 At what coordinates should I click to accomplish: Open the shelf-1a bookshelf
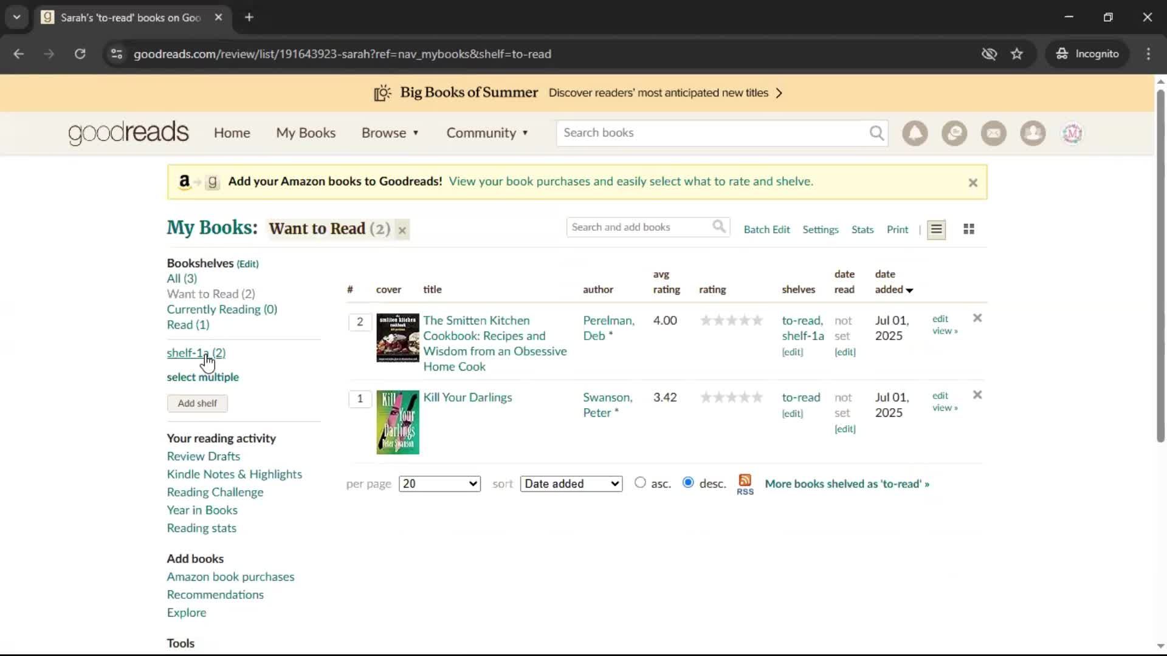pyautogui.click(x=196, y=353)
